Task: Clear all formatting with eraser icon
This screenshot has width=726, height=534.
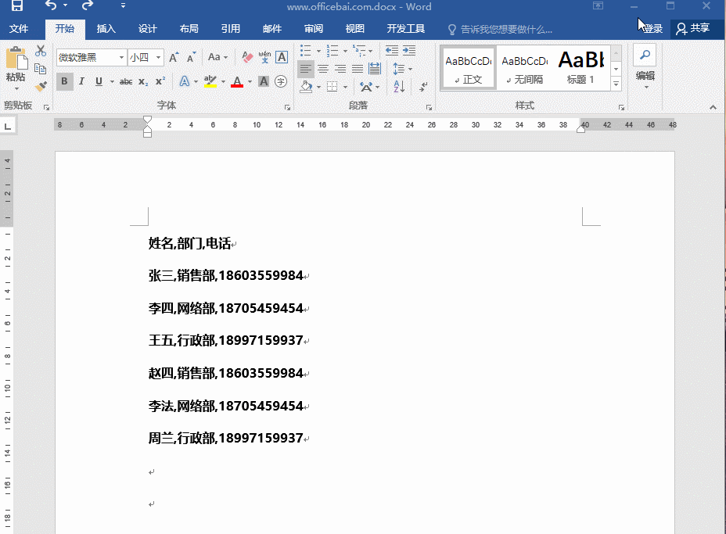Action: coord(248,57)
